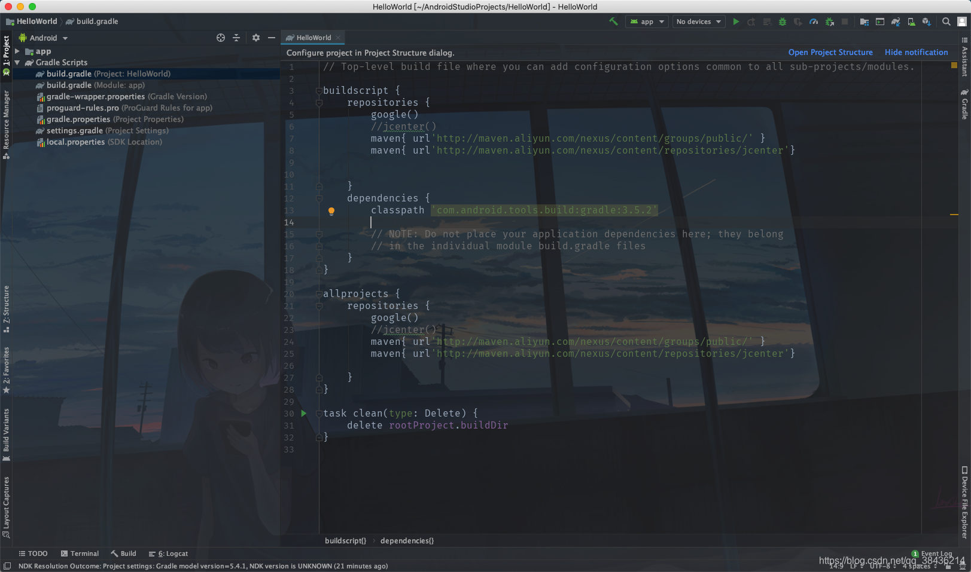Click Hide notification link
This screenshot has width=971, height=572.
[x=916, y=53]
